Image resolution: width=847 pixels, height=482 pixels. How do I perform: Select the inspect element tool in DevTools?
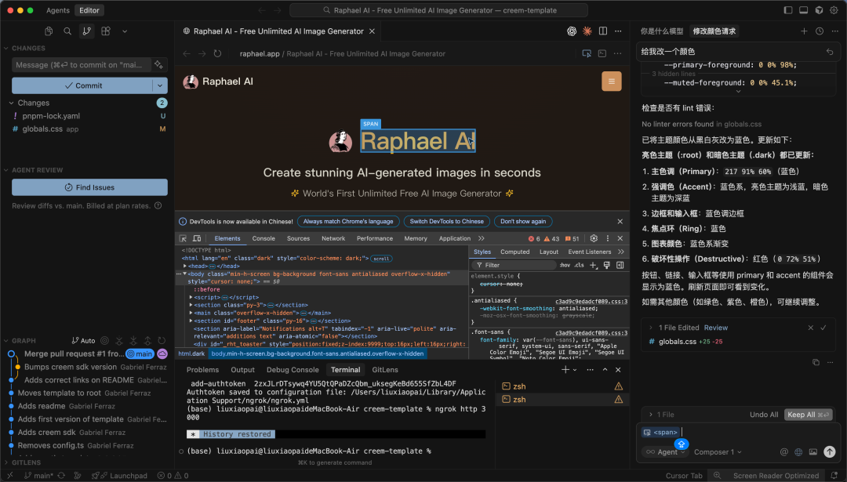pos(185,238)
